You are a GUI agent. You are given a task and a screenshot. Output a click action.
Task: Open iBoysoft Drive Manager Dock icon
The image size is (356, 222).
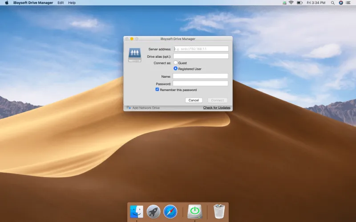point(195,212)
